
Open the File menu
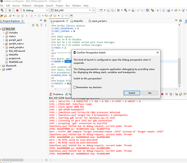coord(2,6)
